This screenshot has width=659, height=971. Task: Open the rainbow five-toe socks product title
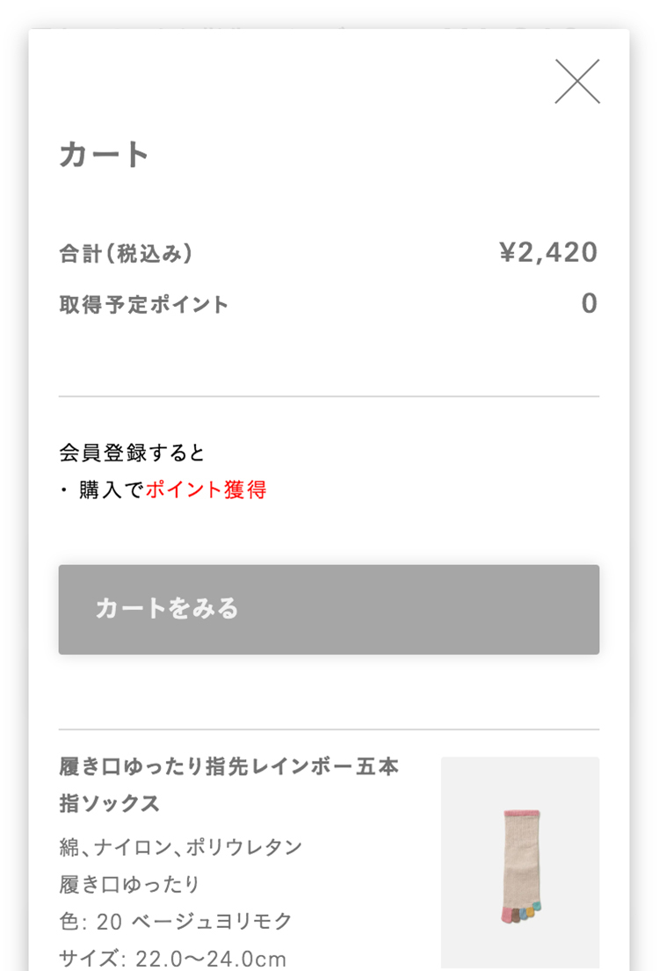pos(228,784)
